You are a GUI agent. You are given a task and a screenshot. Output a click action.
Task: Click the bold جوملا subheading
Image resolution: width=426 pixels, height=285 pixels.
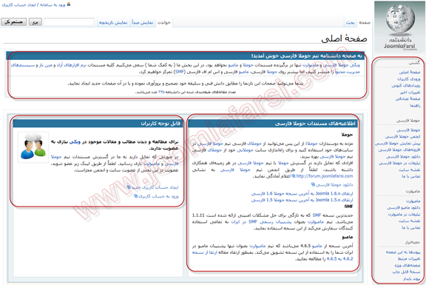click(x=347, y=135)
